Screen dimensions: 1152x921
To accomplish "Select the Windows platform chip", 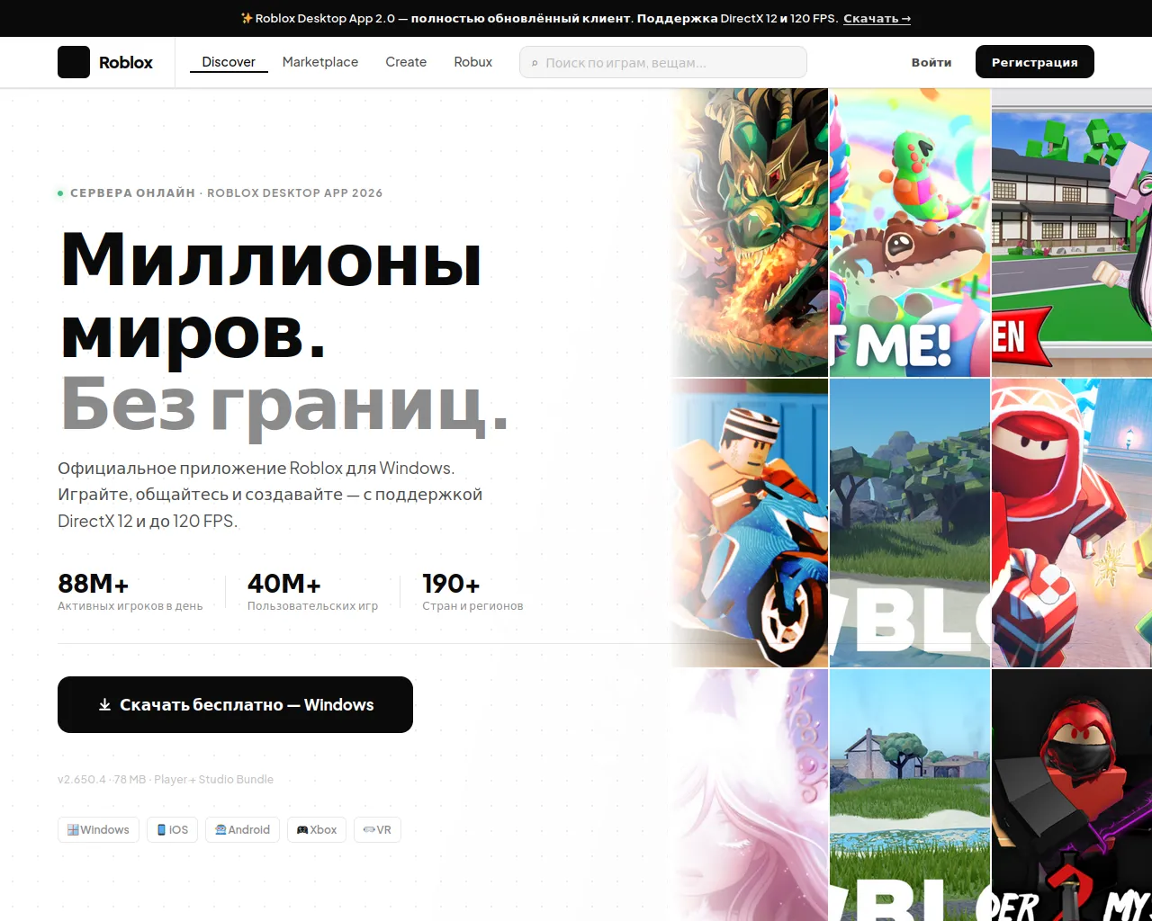I will click(98, 829).
